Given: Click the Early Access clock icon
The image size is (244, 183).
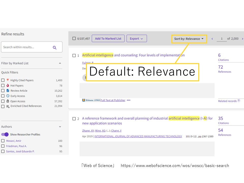Looking at the screenshot, I should coord(8,96).
